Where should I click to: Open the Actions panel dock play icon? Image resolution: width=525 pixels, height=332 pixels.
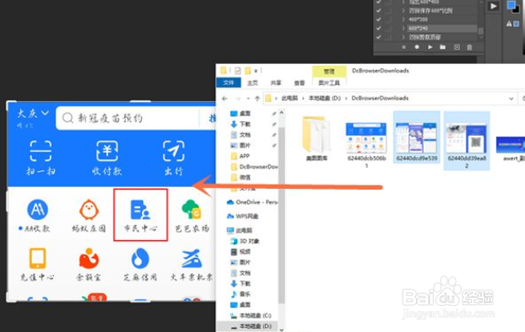point(494,6)
